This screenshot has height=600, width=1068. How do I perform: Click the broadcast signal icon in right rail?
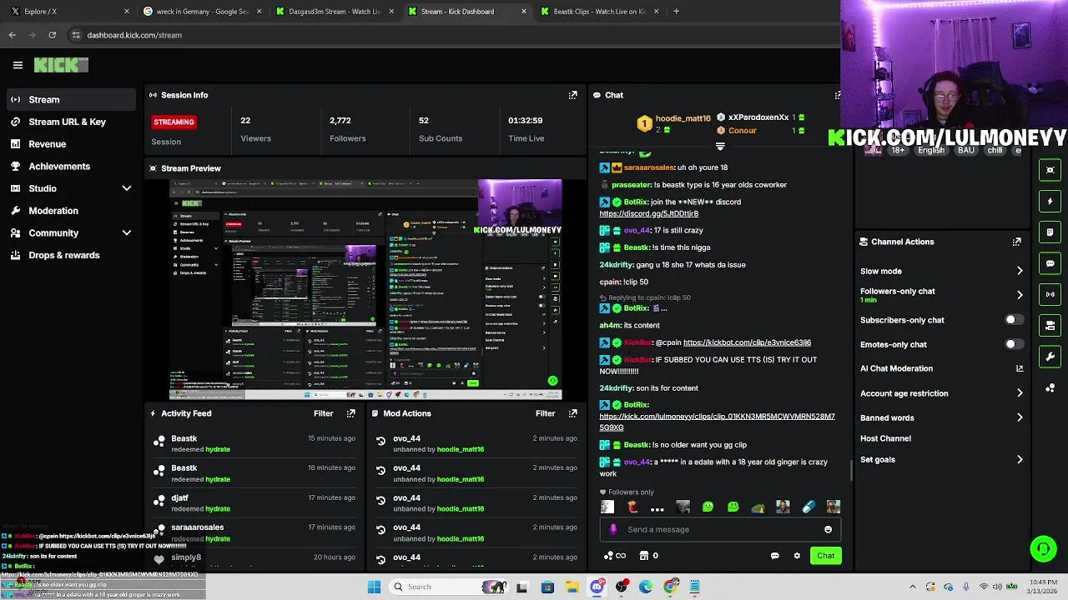(x=1050, y=294)
